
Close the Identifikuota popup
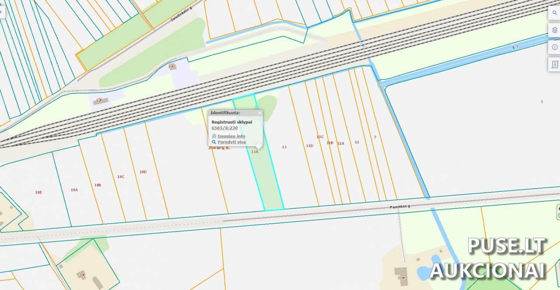pyautogui.click(x=259, y=113)
